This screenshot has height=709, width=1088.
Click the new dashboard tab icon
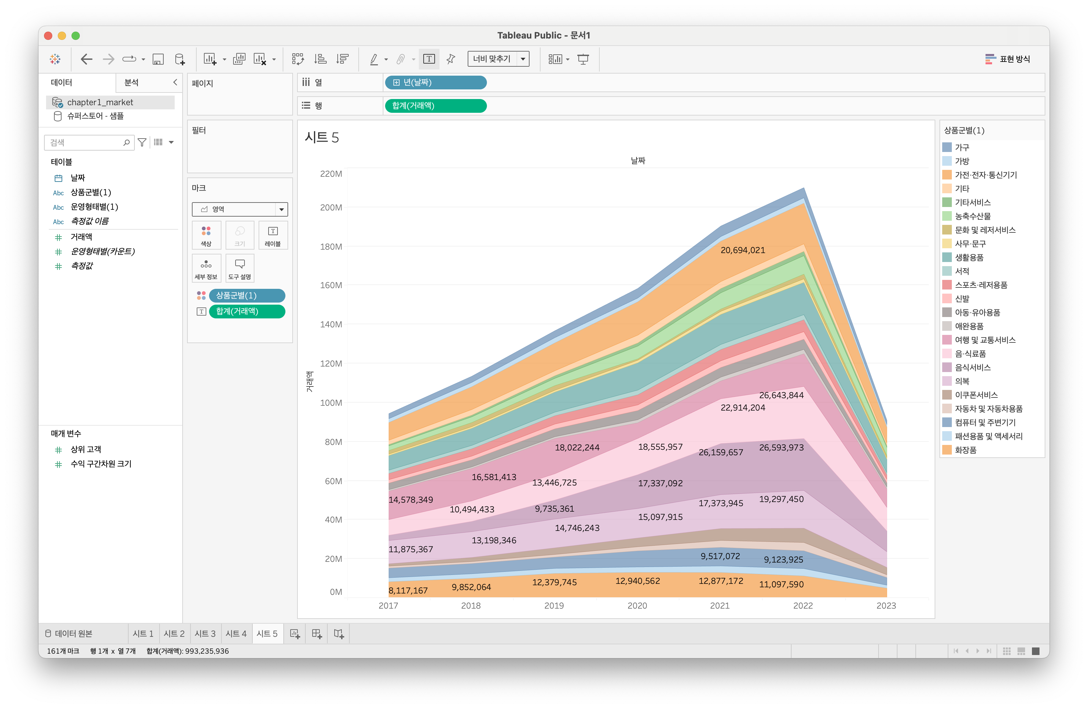tap(317, 634)
